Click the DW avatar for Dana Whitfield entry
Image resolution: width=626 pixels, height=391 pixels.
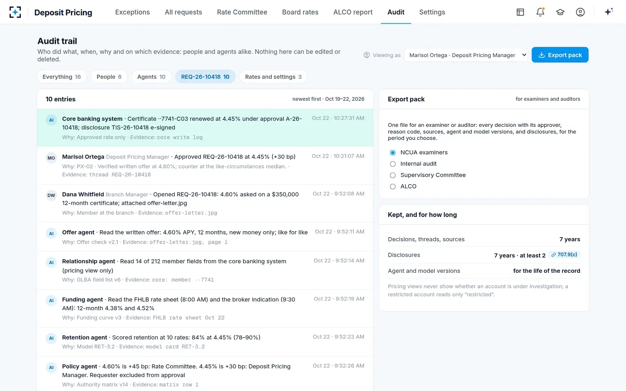pos(51,195)
